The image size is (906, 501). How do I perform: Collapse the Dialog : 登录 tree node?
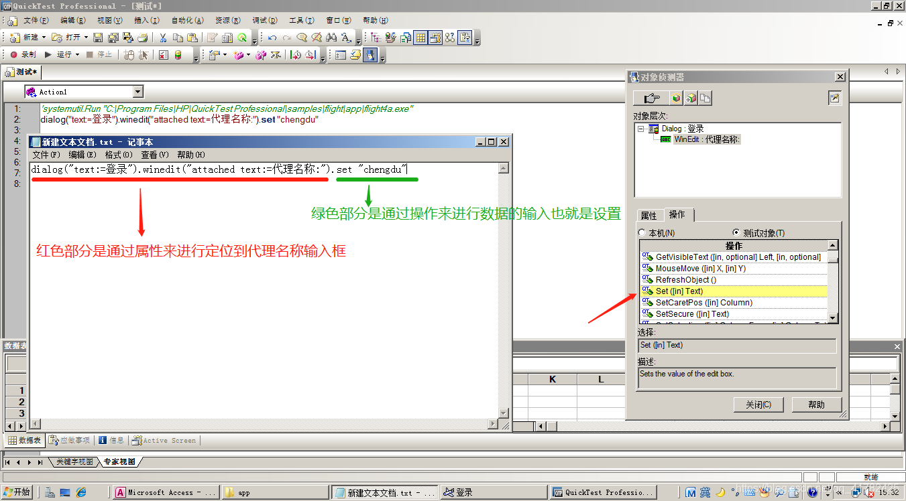[x=641, y=129]
